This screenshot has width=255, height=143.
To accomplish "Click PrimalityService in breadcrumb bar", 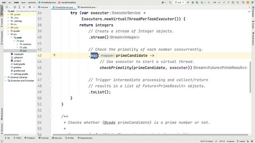I will pos(47,2).
